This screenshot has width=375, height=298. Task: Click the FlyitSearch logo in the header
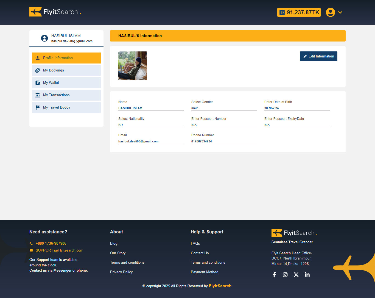[x=54, y=12]
